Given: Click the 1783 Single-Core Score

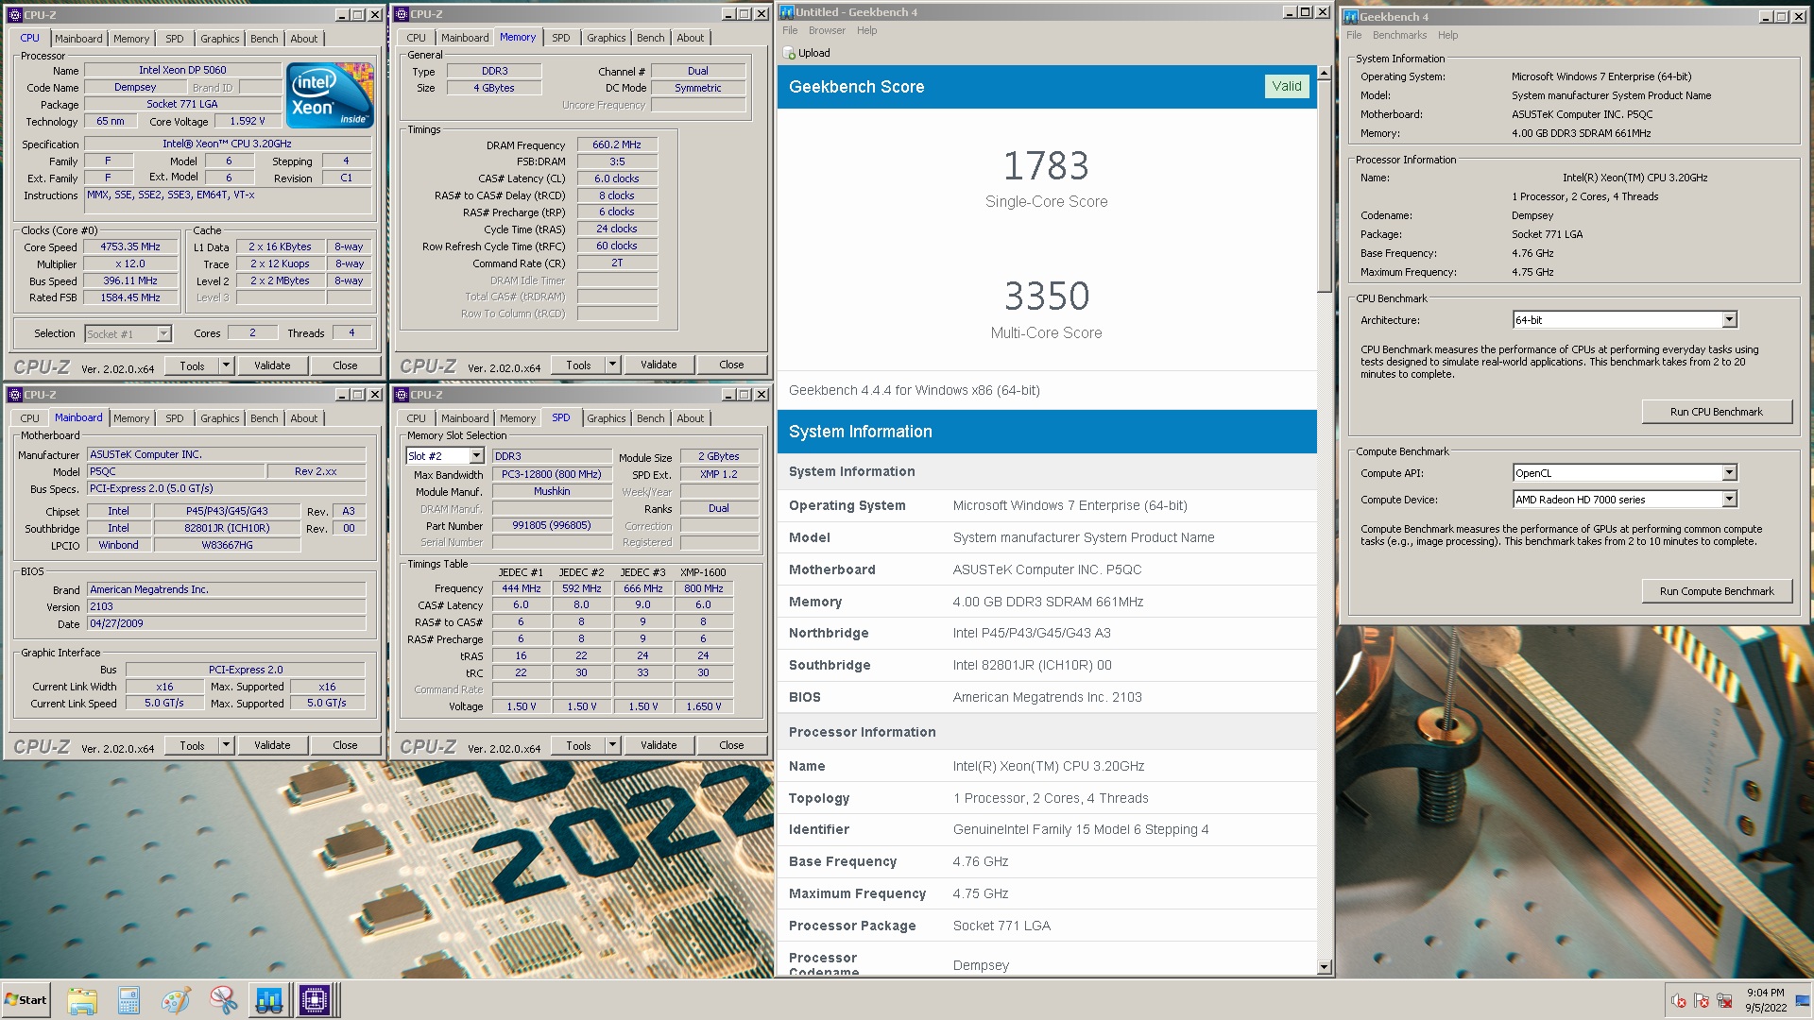Looking at the screenshot, I should pos(1046,166).
